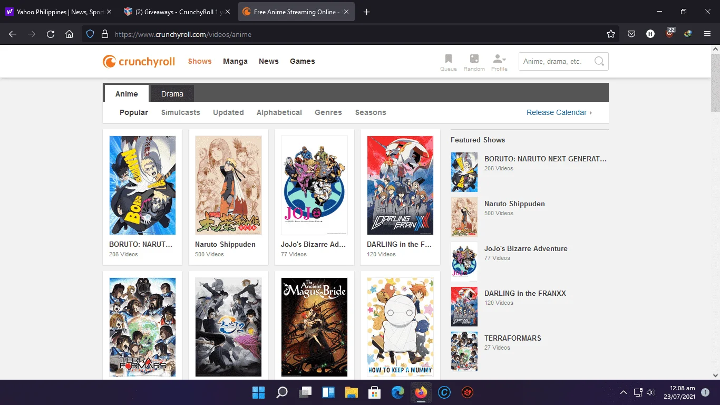This screenshot has width=720, height=405.
Task: Select the Simulcasts filter
Action: pyautogui.click(x=181, y=112)
